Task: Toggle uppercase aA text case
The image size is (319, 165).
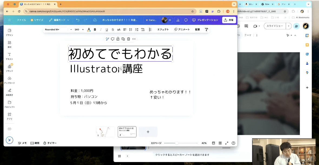Action: coord(119,30)
